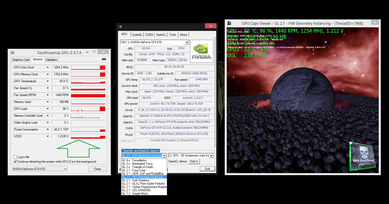Click the GPU Temperature history graph

pyautogui.click(x=88, y=81)
